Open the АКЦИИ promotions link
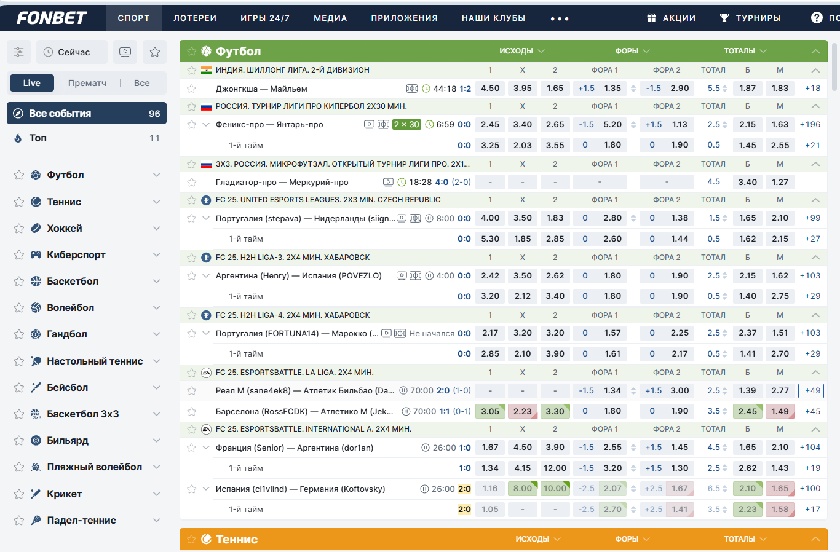840x552 pixels. click(x=672, y=18)
